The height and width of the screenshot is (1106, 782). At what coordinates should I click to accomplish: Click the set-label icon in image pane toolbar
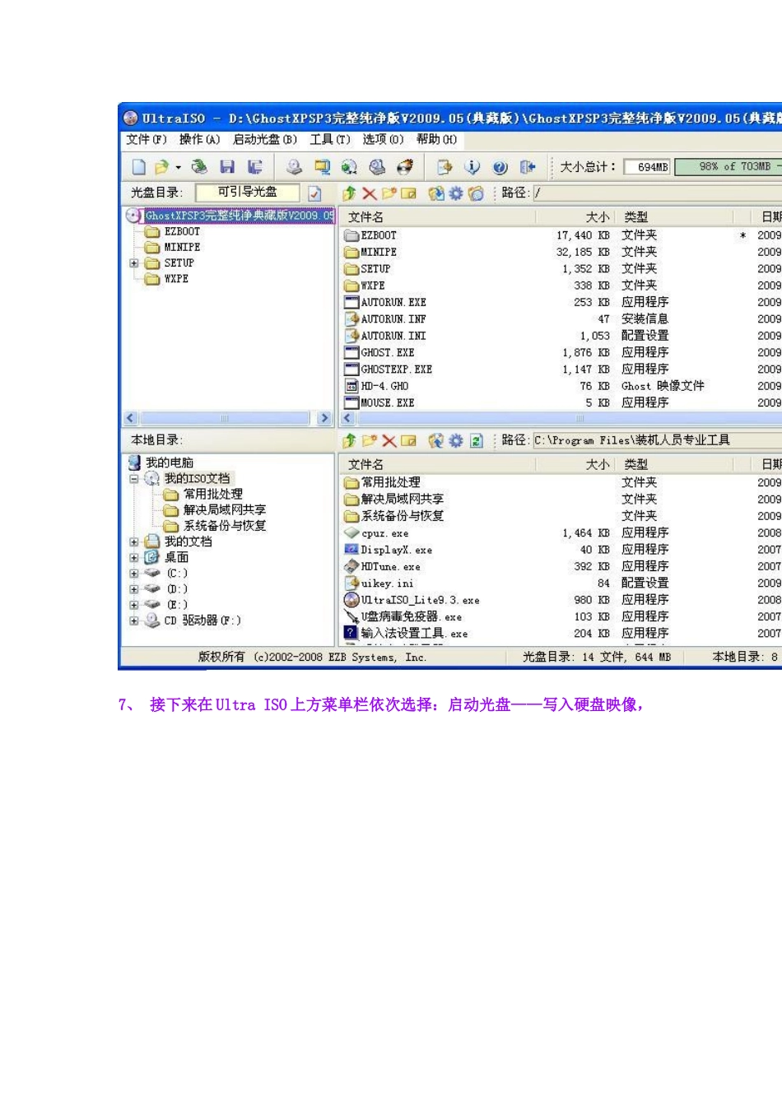(476, 193)
